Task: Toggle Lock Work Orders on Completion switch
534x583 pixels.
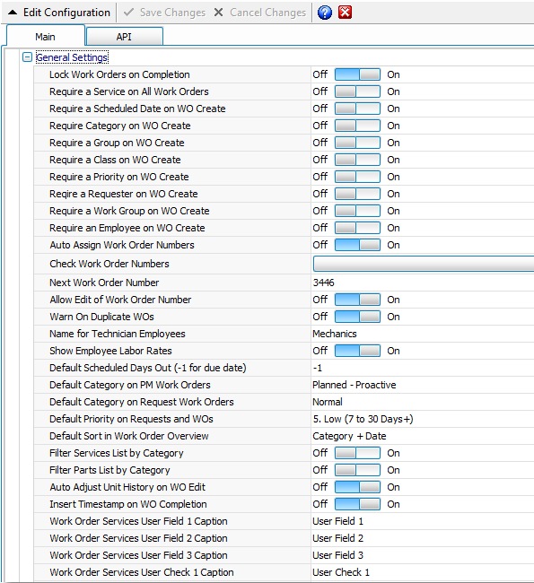Action: coord(357,74)
